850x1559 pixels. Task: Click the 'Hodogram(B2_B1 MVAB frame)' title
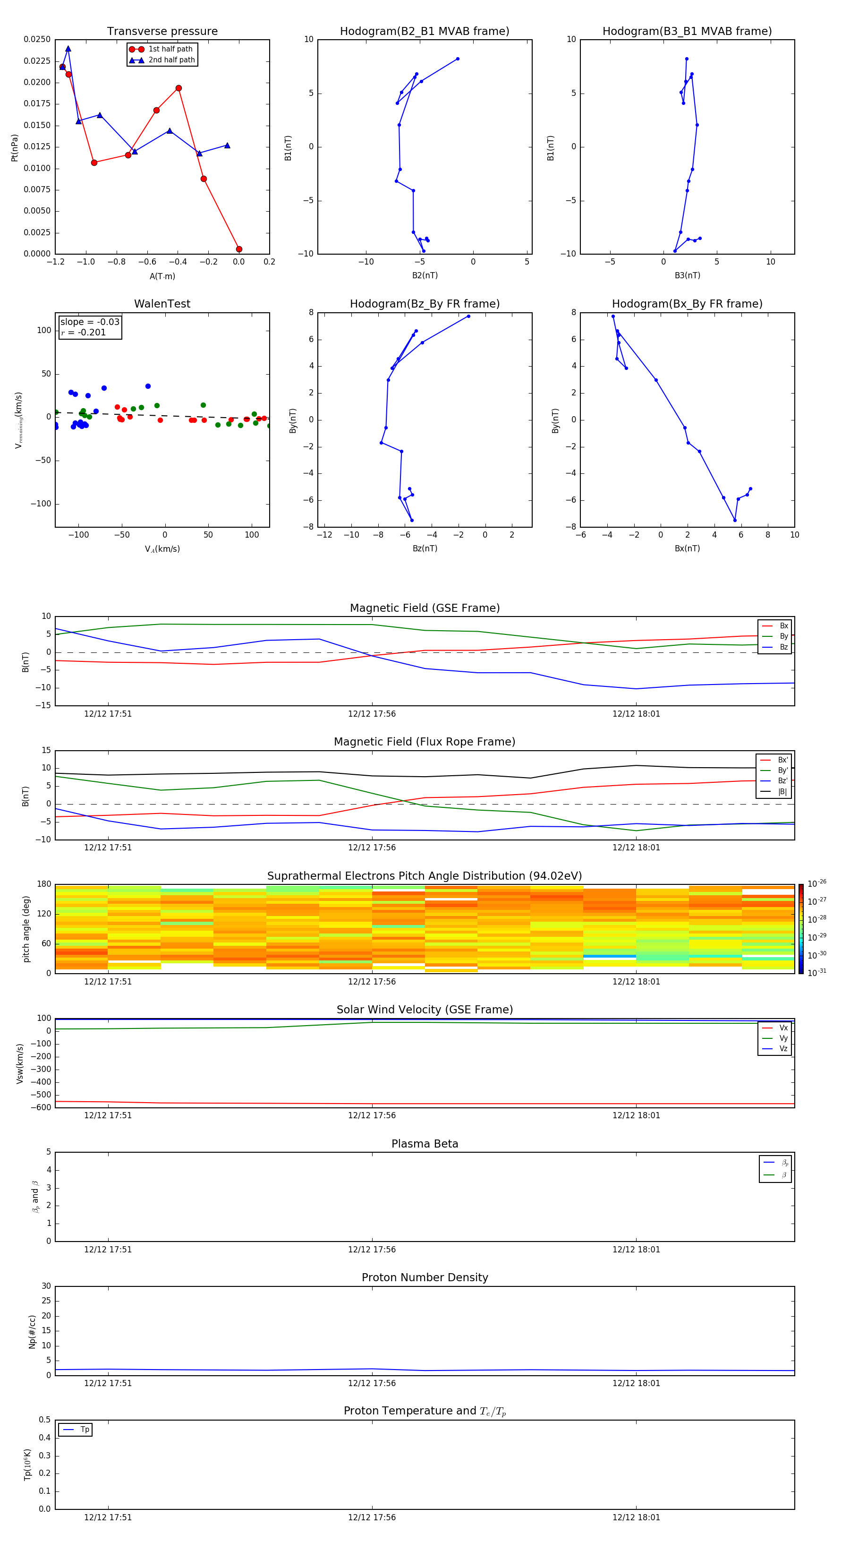[x=425, y=32]
